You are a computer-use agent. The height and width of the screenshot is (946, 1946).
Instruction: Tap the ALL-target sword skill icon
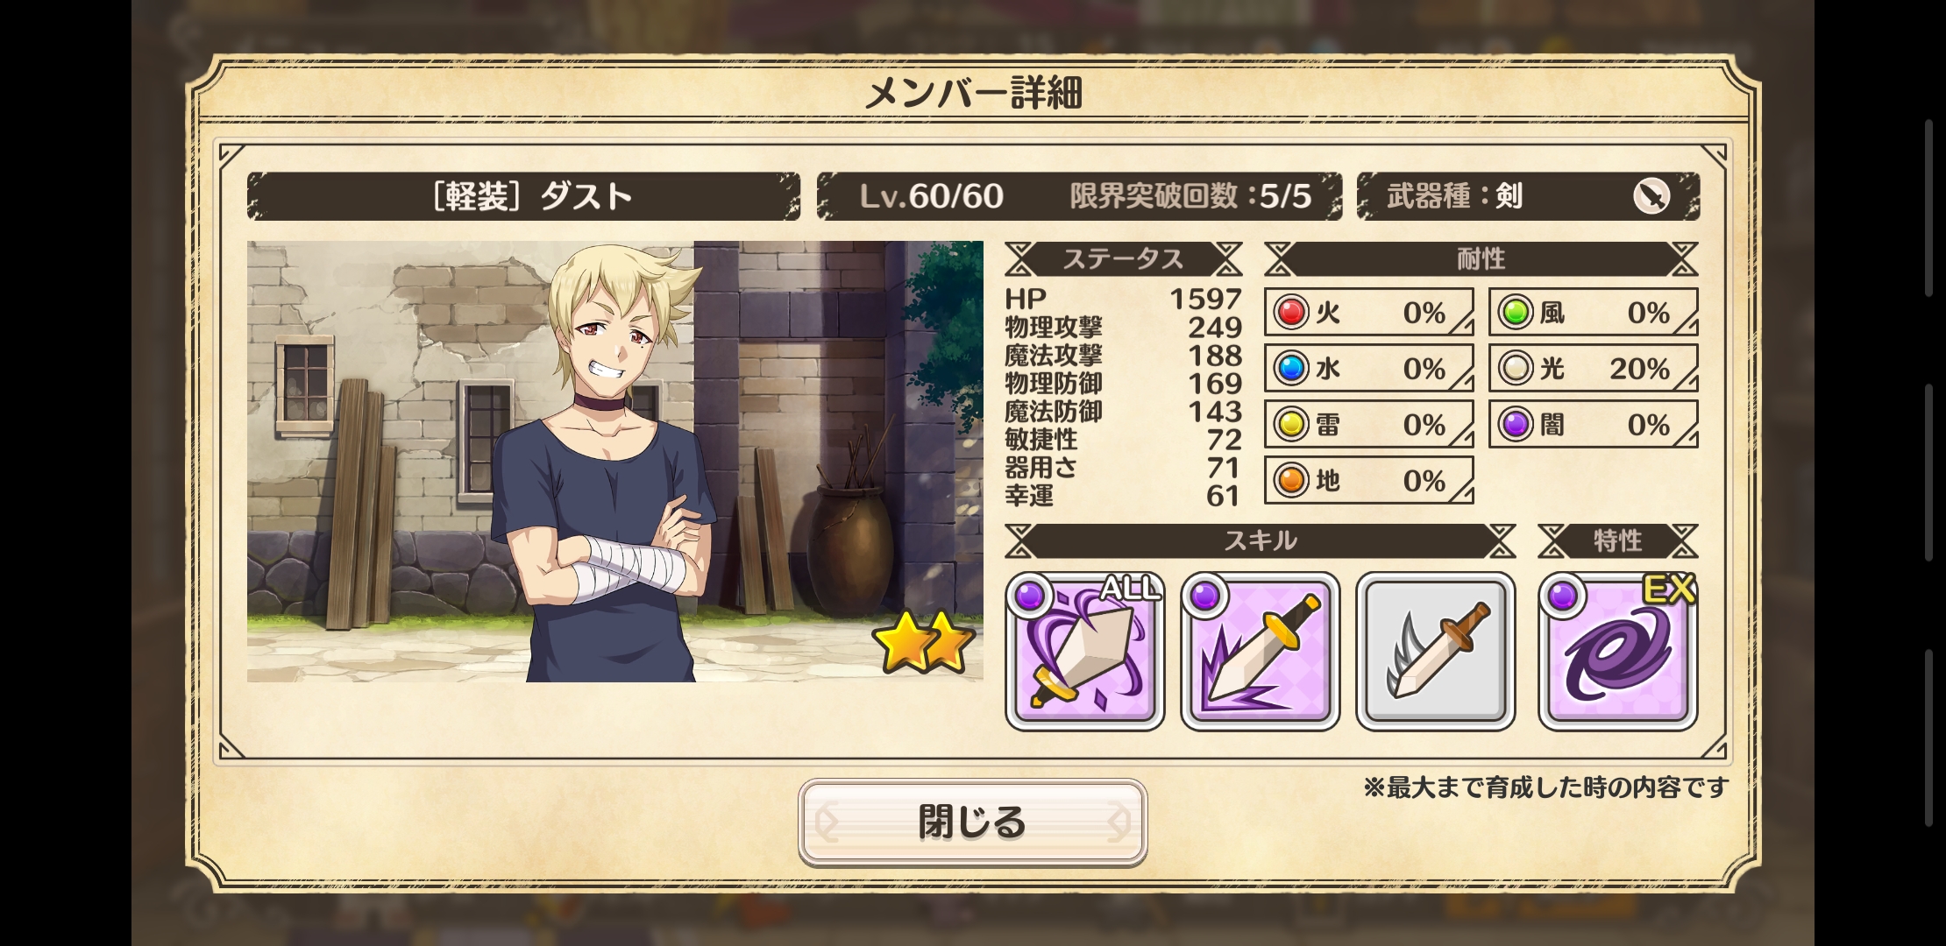[x=1084, y=651]
